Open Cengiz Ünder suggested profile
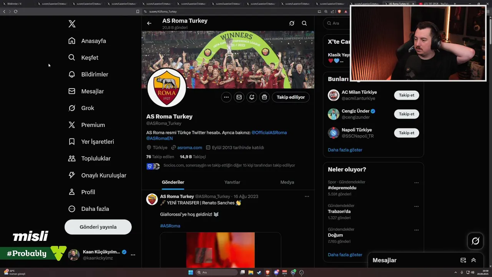 [356, 111]
